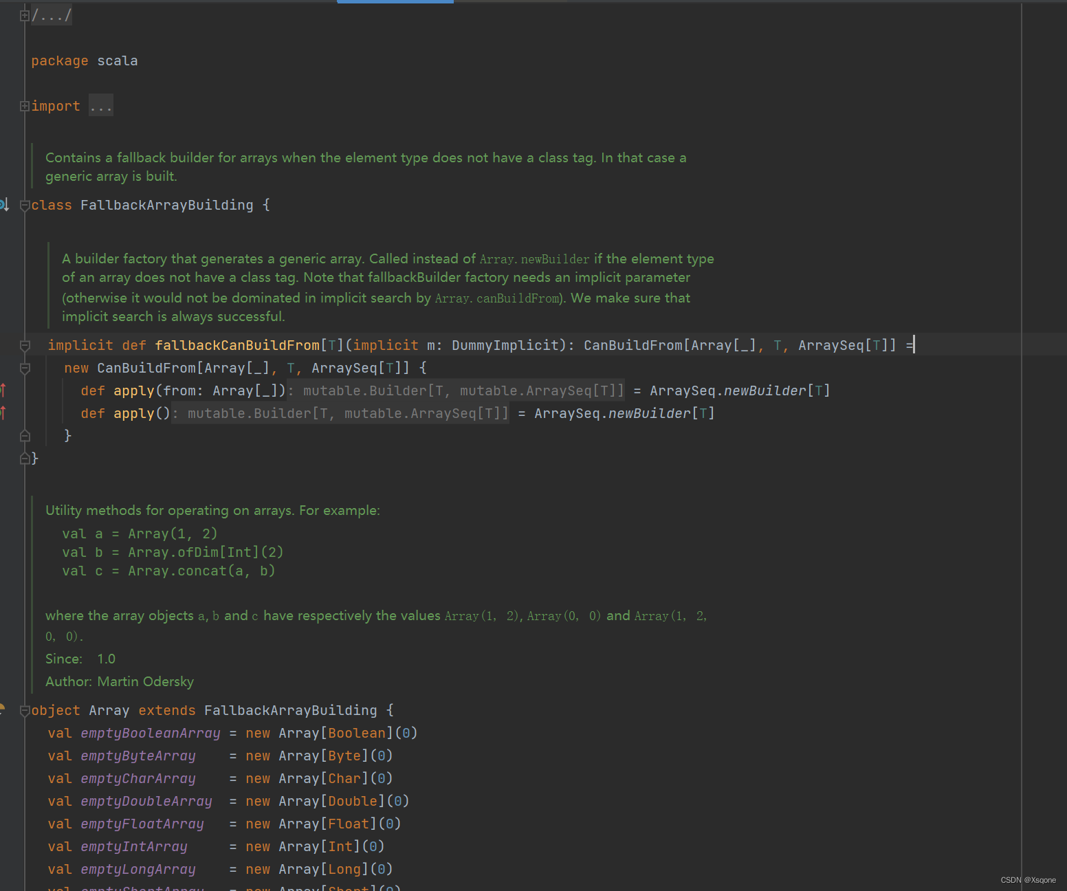Click the Float type in Array[Float](0)

click(349, 824)
